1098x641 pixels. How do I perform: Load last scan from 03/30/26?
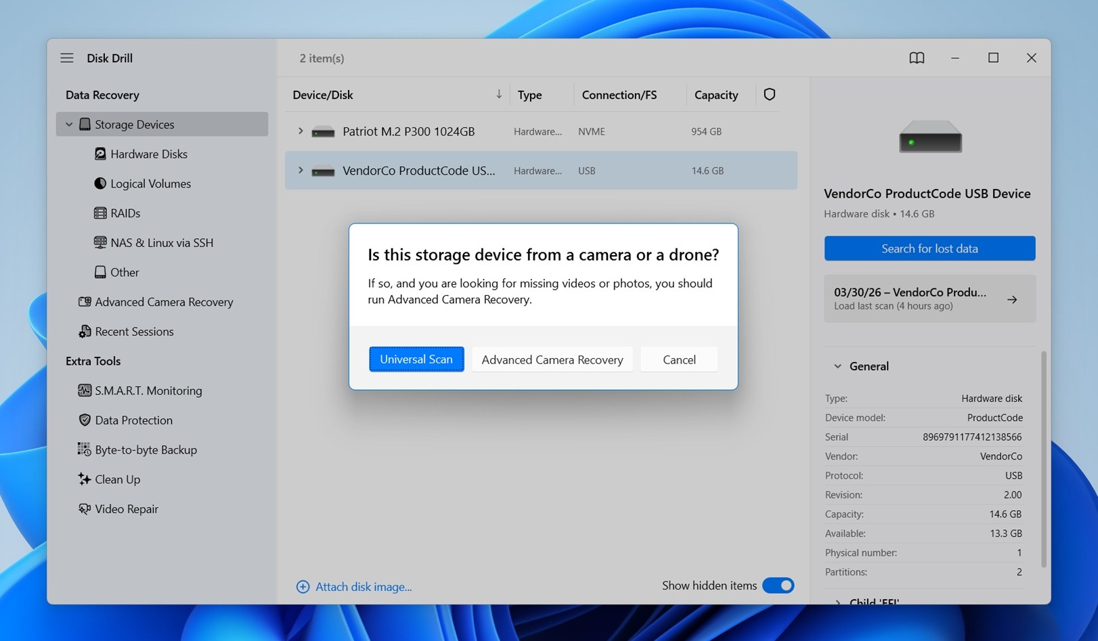coord(929,299)
